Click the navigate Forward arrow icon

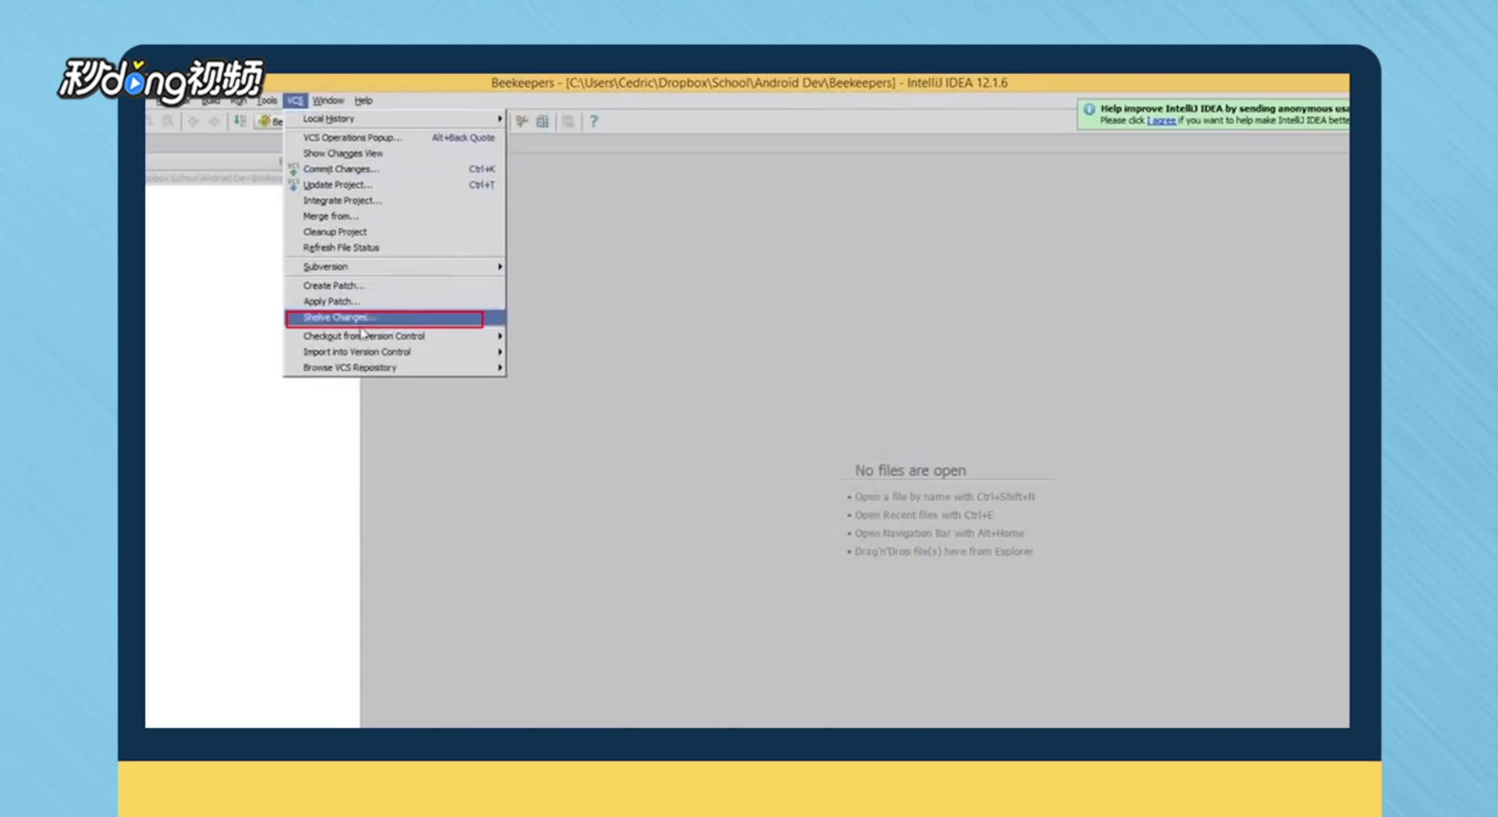(214, 121)
